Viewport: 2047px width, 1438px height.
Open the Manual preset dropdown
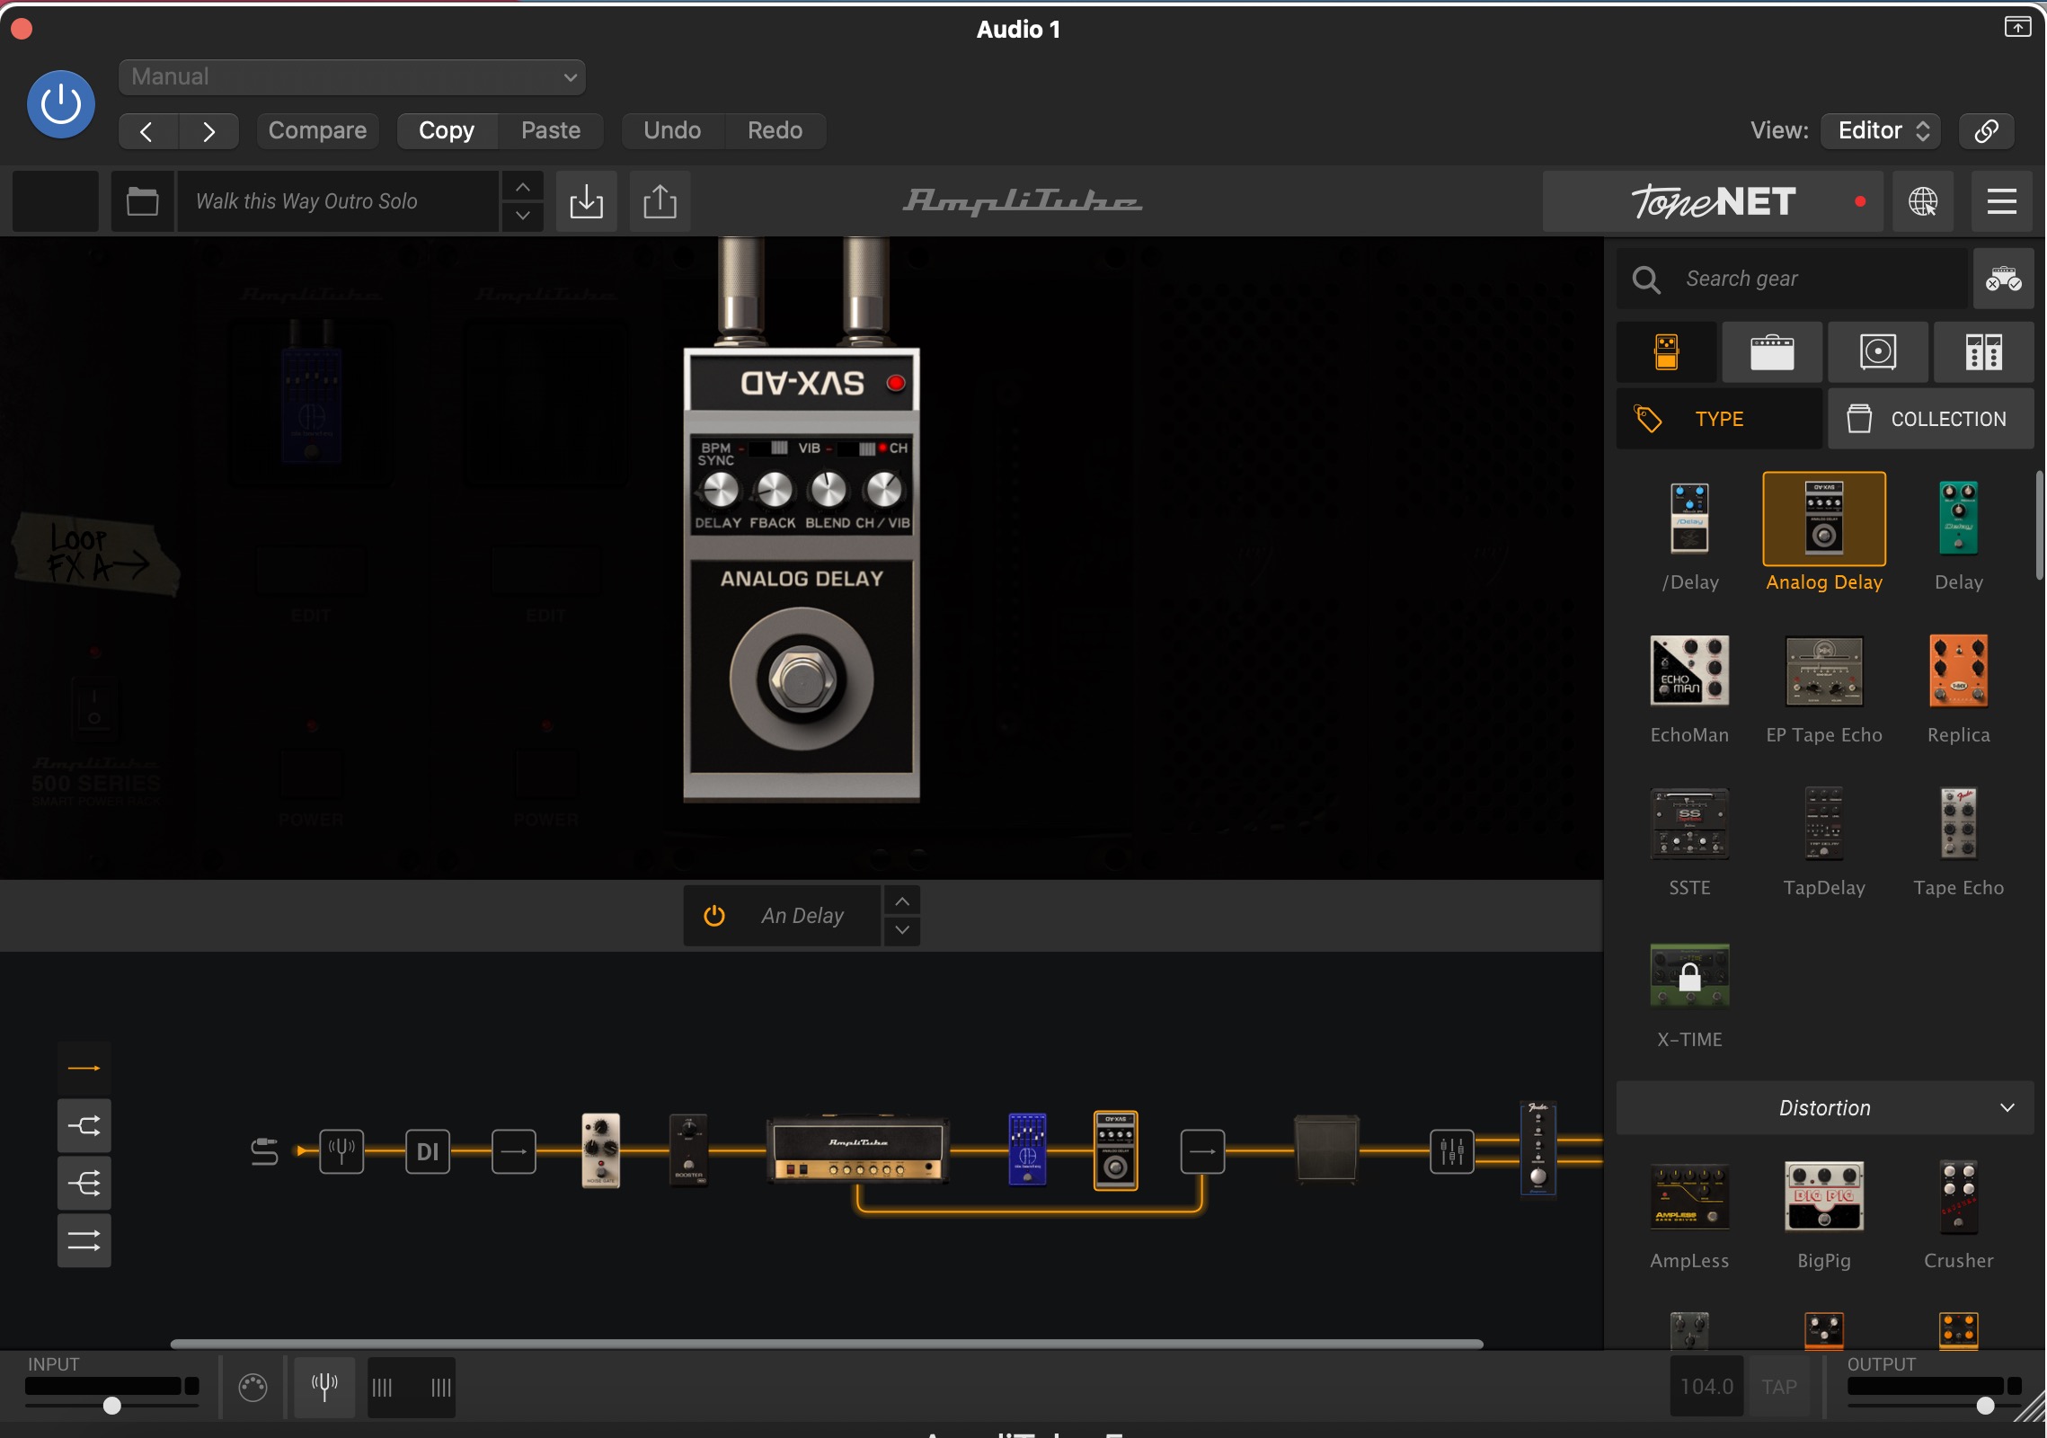pos(352,77)
